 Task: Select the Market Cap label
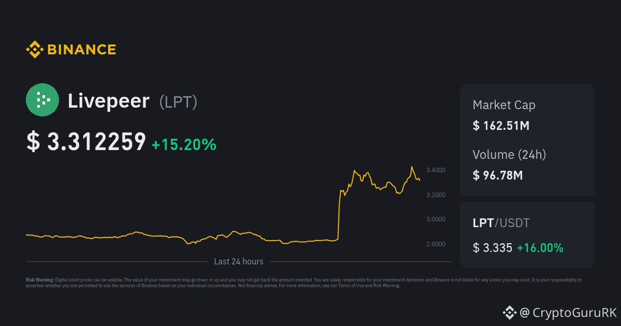click(504, 105)
